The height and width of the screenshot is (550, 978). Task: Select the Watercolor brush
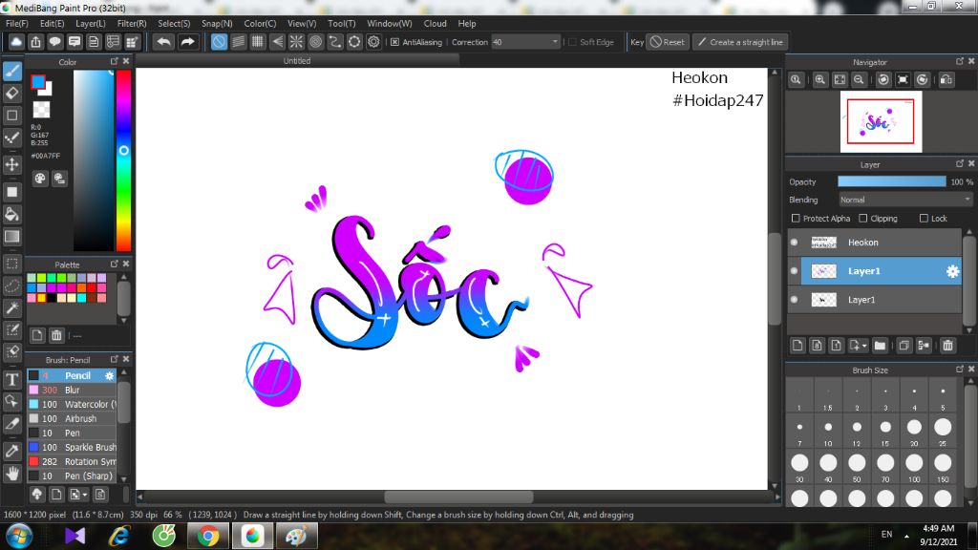tap(72, 404)
